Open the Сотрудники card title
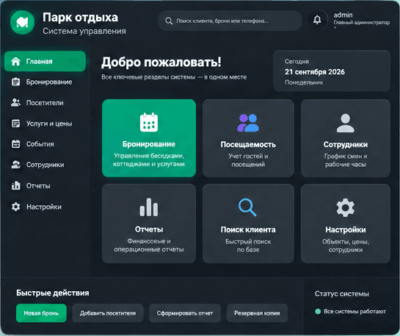400x336 pixels. point(346,145)
